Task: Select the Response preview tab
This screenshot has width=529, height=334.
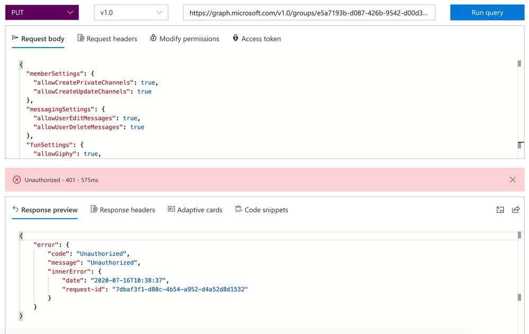Action: (x=49, y=210)
